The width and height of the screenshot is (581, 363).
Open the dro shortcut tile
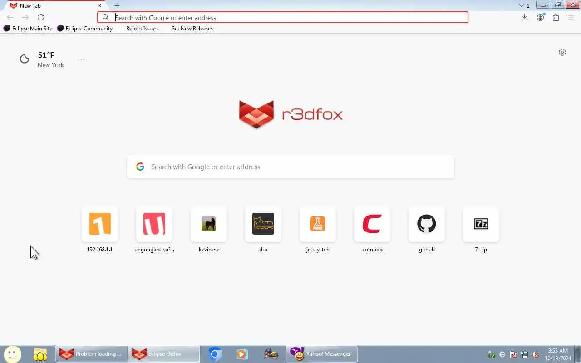(x=263, y=230)
